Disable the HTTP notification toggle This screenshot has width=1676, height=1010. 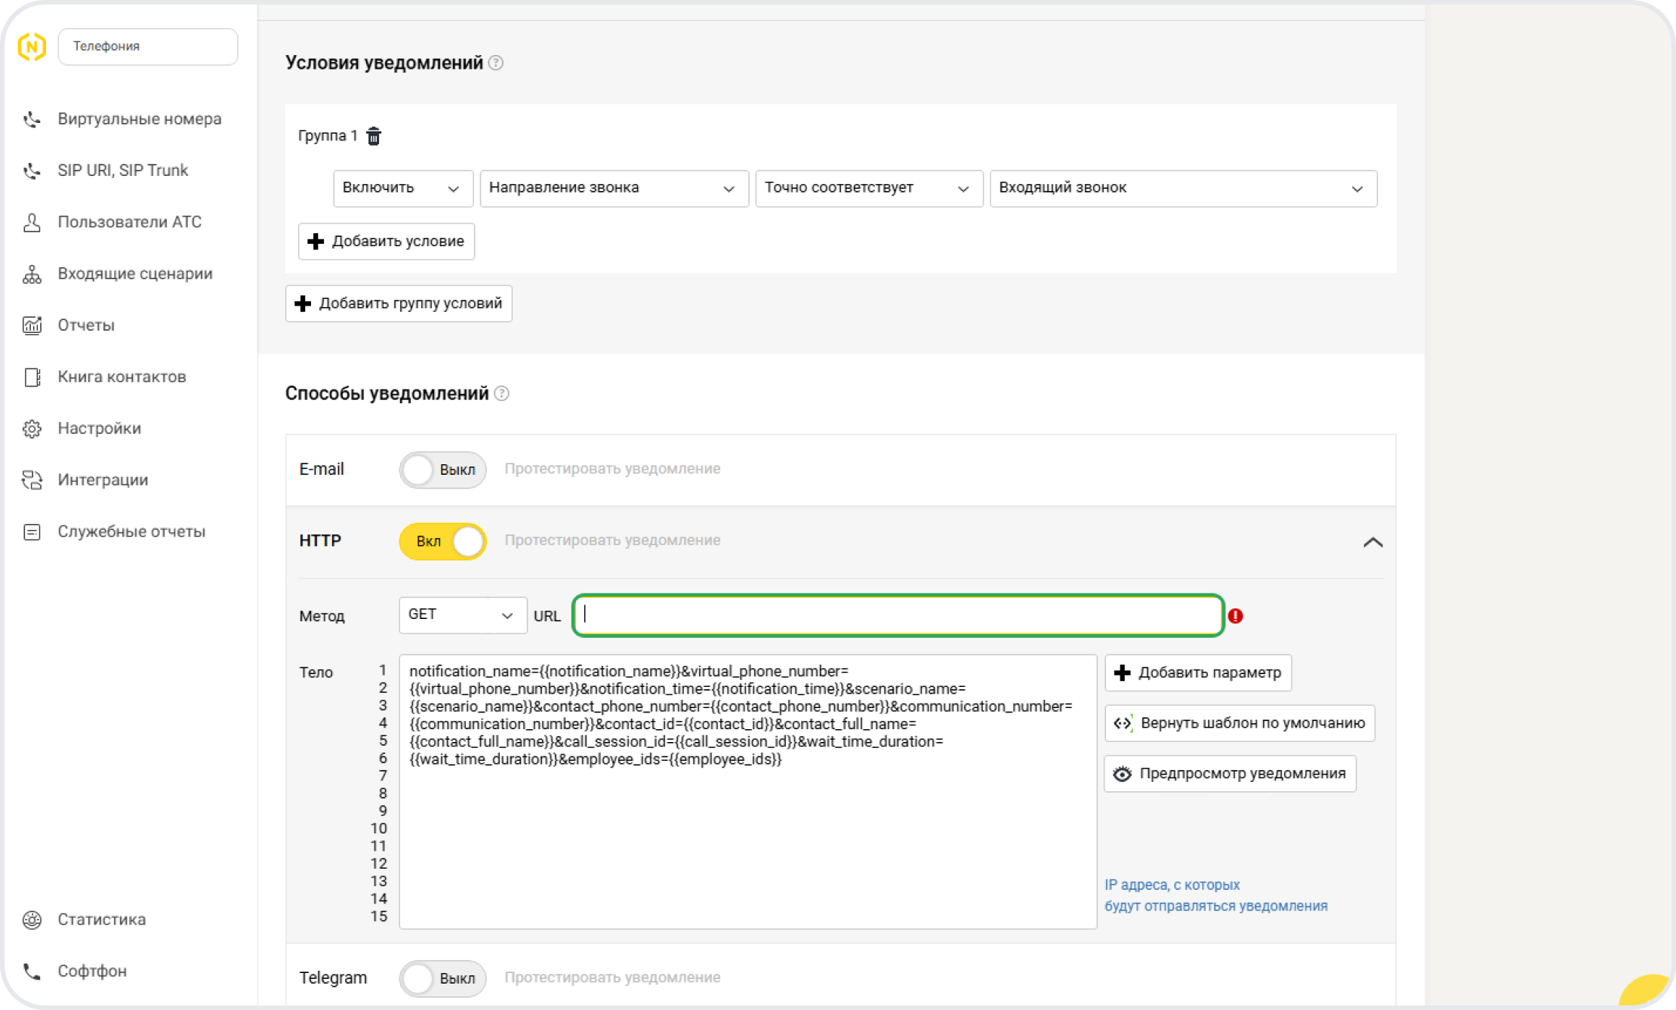442,541
